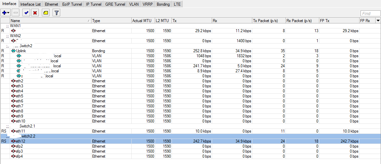Viewport: 381px width, 164px height.
Task: Open the column chooser dropdown arrow
Action: (x=378, y=21)
